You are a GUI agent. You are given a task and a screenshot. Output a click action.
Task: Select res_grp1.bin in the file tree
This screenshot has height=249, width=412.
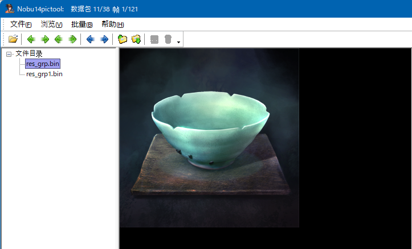pos(44,73)
